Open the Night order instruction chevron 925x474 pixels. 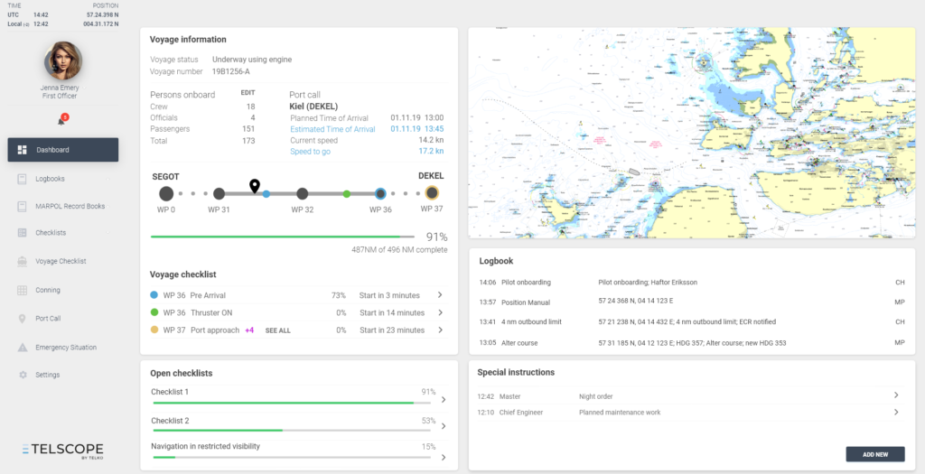click(895, 395)
